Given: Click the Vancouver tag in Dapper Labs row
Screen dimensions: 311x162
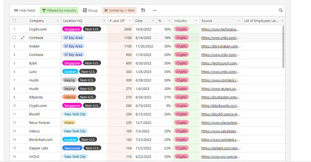Looking at the screenshot, I should (72, 148).
